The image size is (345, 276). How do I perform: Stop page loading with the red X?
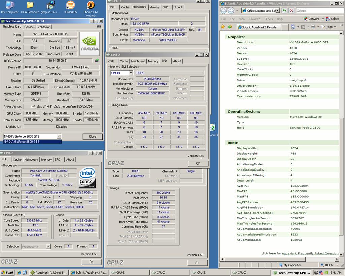coord(291,10)
